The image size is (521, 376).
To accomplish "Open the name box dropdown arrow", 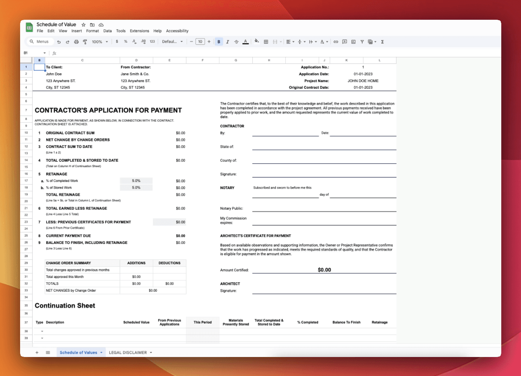I will coord(44,53).
